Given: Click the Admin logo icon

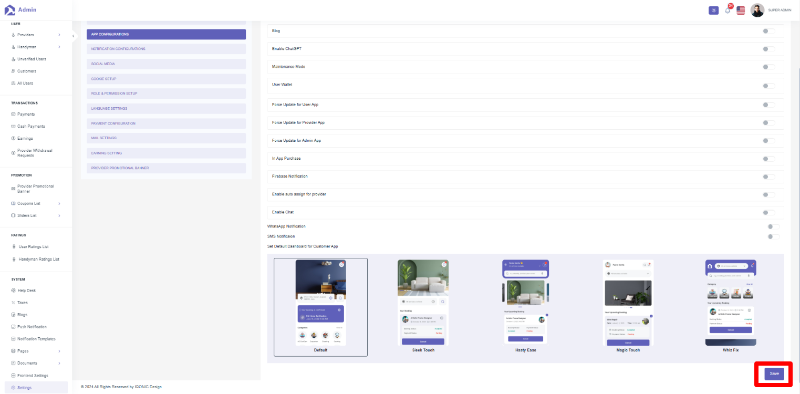Looking at the screenshot, I should (10, 10).
